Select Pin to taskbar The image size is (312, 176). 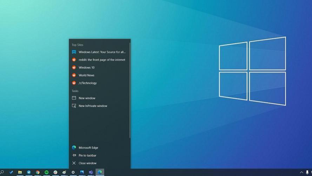[99, 155]
